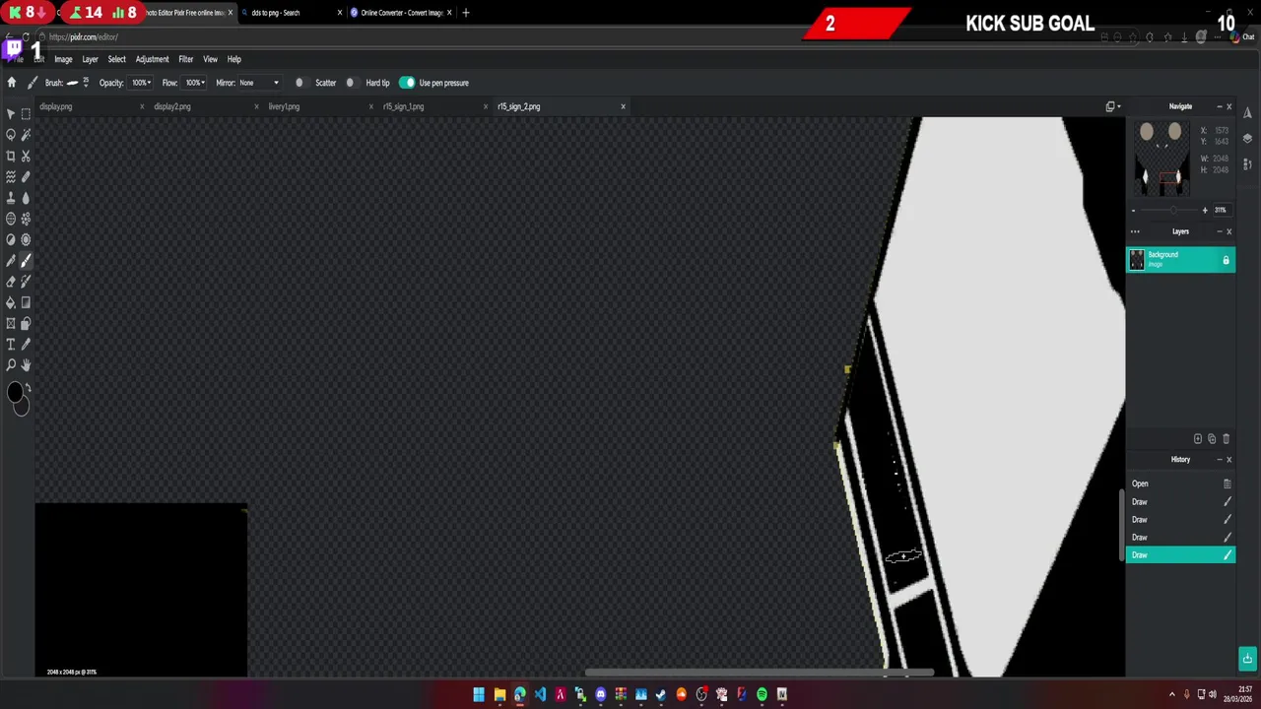Click the horizontal canvas scrollbar
The image size is (1261, 709).
tap(759, 674)
